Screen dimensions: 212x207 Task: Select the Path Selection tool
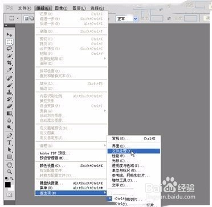point(9,150)
